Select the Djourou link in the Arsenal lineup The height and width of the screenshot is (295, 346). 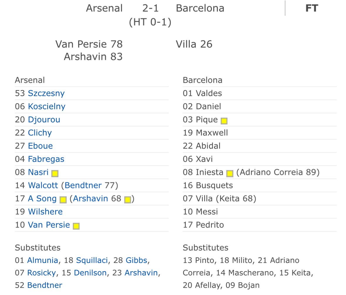44,120
